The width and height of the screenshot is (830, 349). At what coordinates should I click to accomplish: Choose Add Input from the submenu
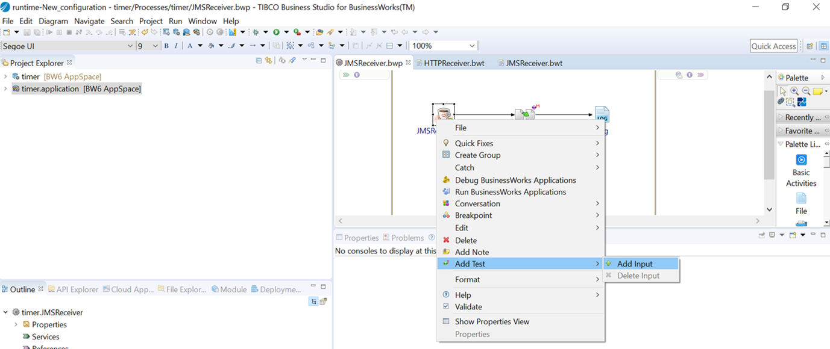634,264
